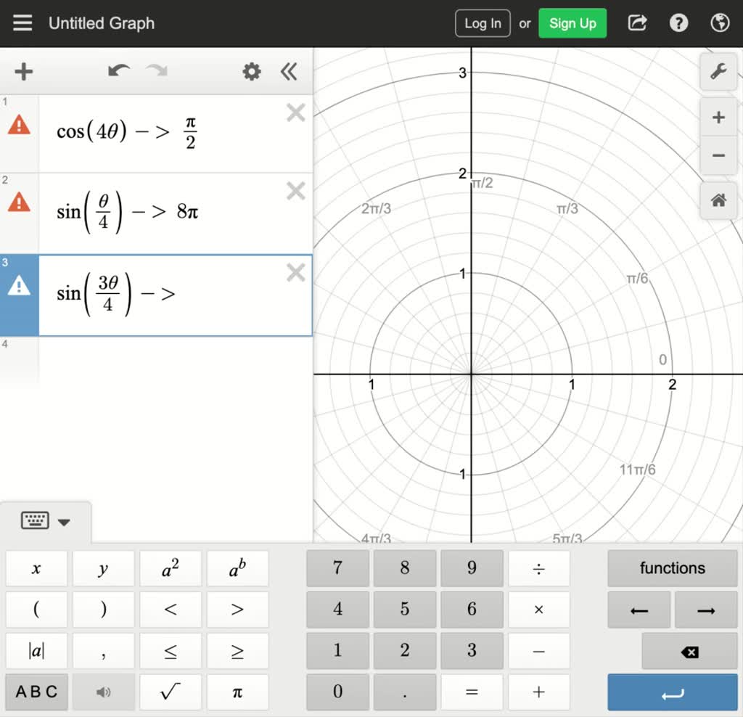The image size is (743, 717).
Task: Switch keypad to ABC letters
Action: click(x=36, y=692)
